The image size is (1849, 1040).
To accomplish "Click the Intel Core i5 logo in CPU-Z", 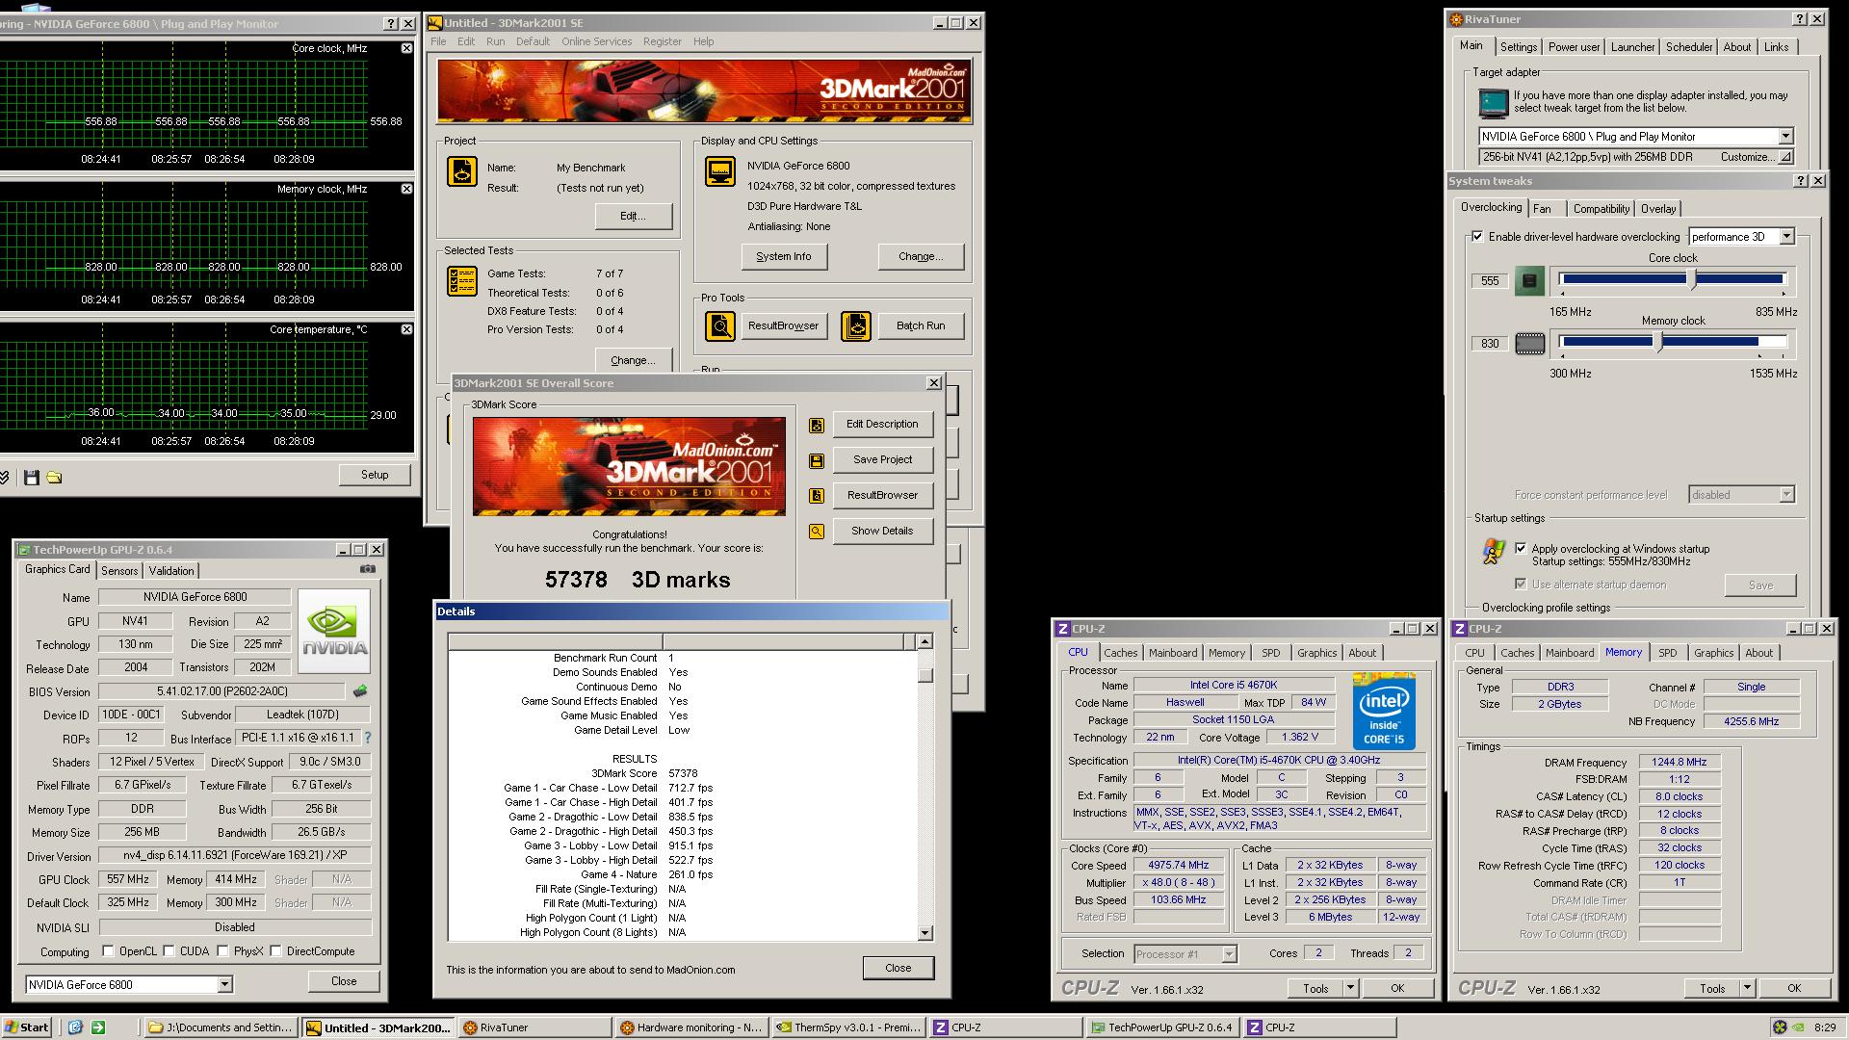I will (x=1384, y=712).
